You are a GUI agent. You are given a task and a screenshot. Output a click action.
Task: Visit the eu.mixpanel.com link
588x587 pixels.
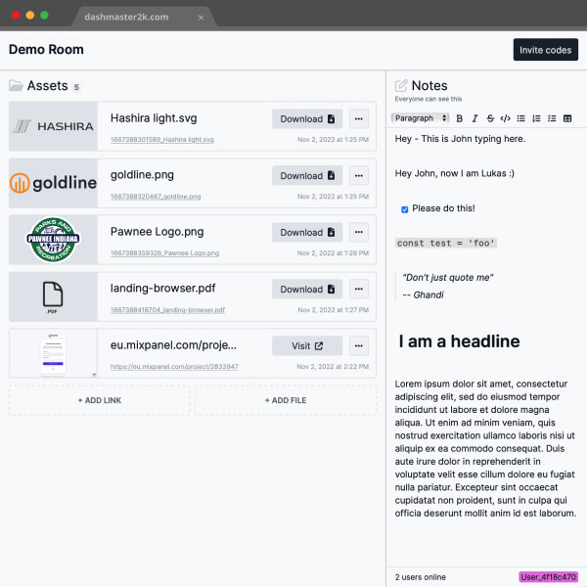[x=307, y=345]
